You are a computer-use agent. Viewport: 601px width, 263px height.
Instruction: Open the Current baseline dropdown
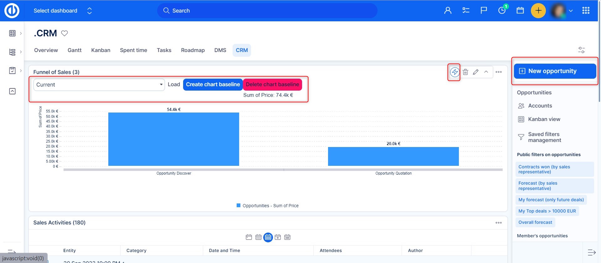point(99,85)
